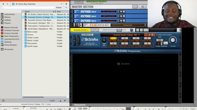
Task: Mute the Acoustic Drums mix channel
Action: [93, 30]
